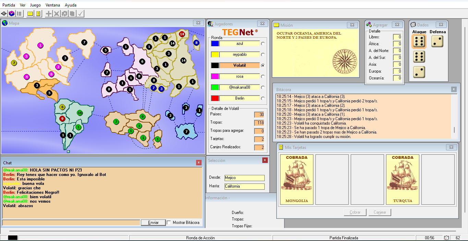This screenshot has width=468, height=241.
Task: Select the azul player radio button
Action: [263, 43]
